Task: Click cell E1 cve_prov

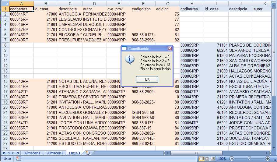Action: (x=119, y=9)
